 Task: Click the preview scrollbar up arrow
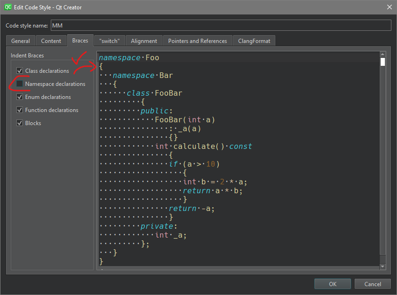383,54
